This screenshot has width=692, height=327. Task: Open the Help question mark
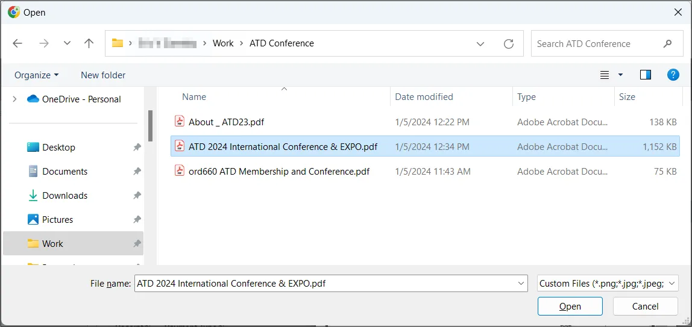pos(673,75)
